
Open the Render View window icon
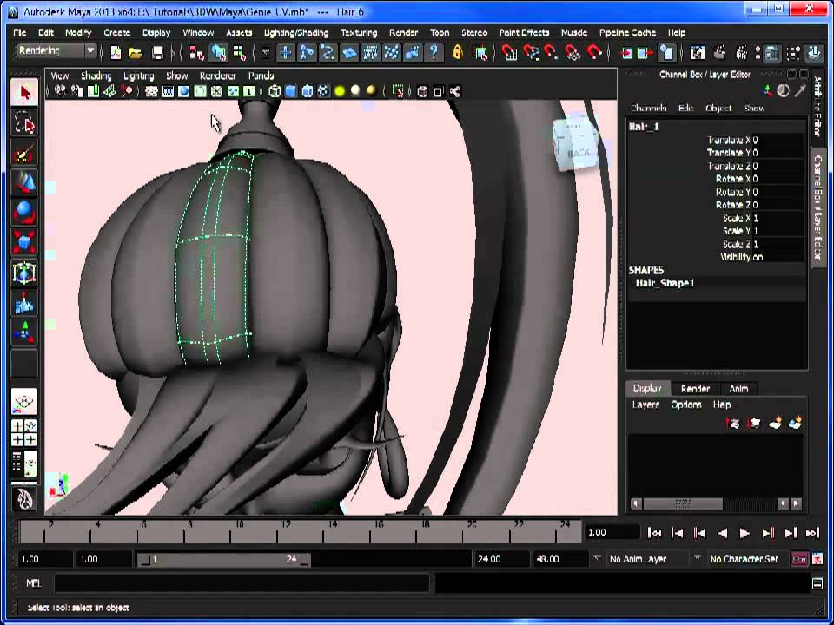698,53
